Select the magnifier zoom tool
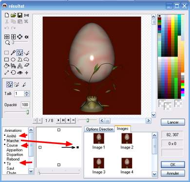This screenshot has width=190, height=182. pos(7,43)
